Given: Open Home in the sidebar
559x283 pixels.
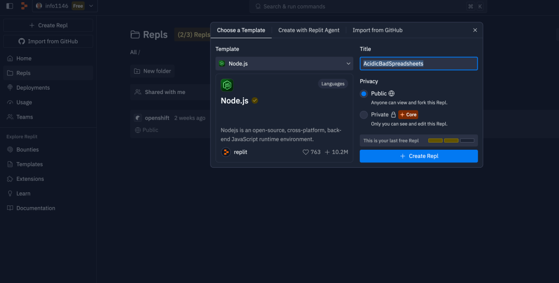Looking at the screenshot, I should tap(48, 58).
